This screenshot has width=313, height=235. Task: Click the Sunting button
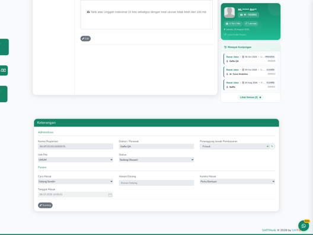point(45,205)
